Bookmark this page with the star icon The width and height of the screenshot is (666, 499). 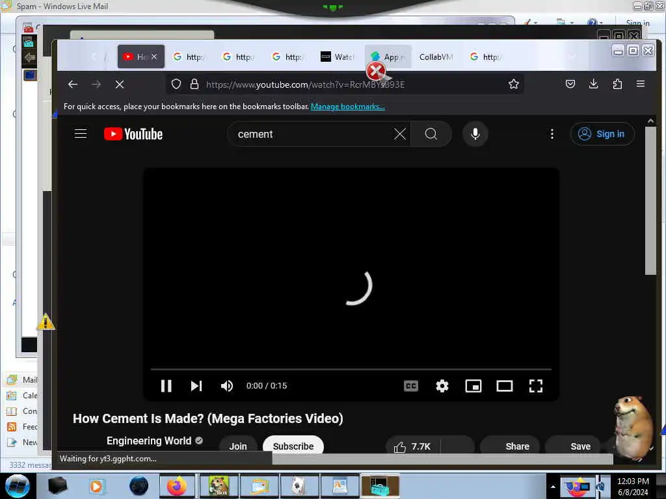514,84
